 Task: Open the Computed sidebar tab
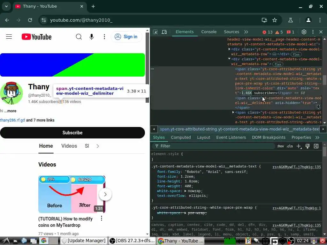(181, 137)
